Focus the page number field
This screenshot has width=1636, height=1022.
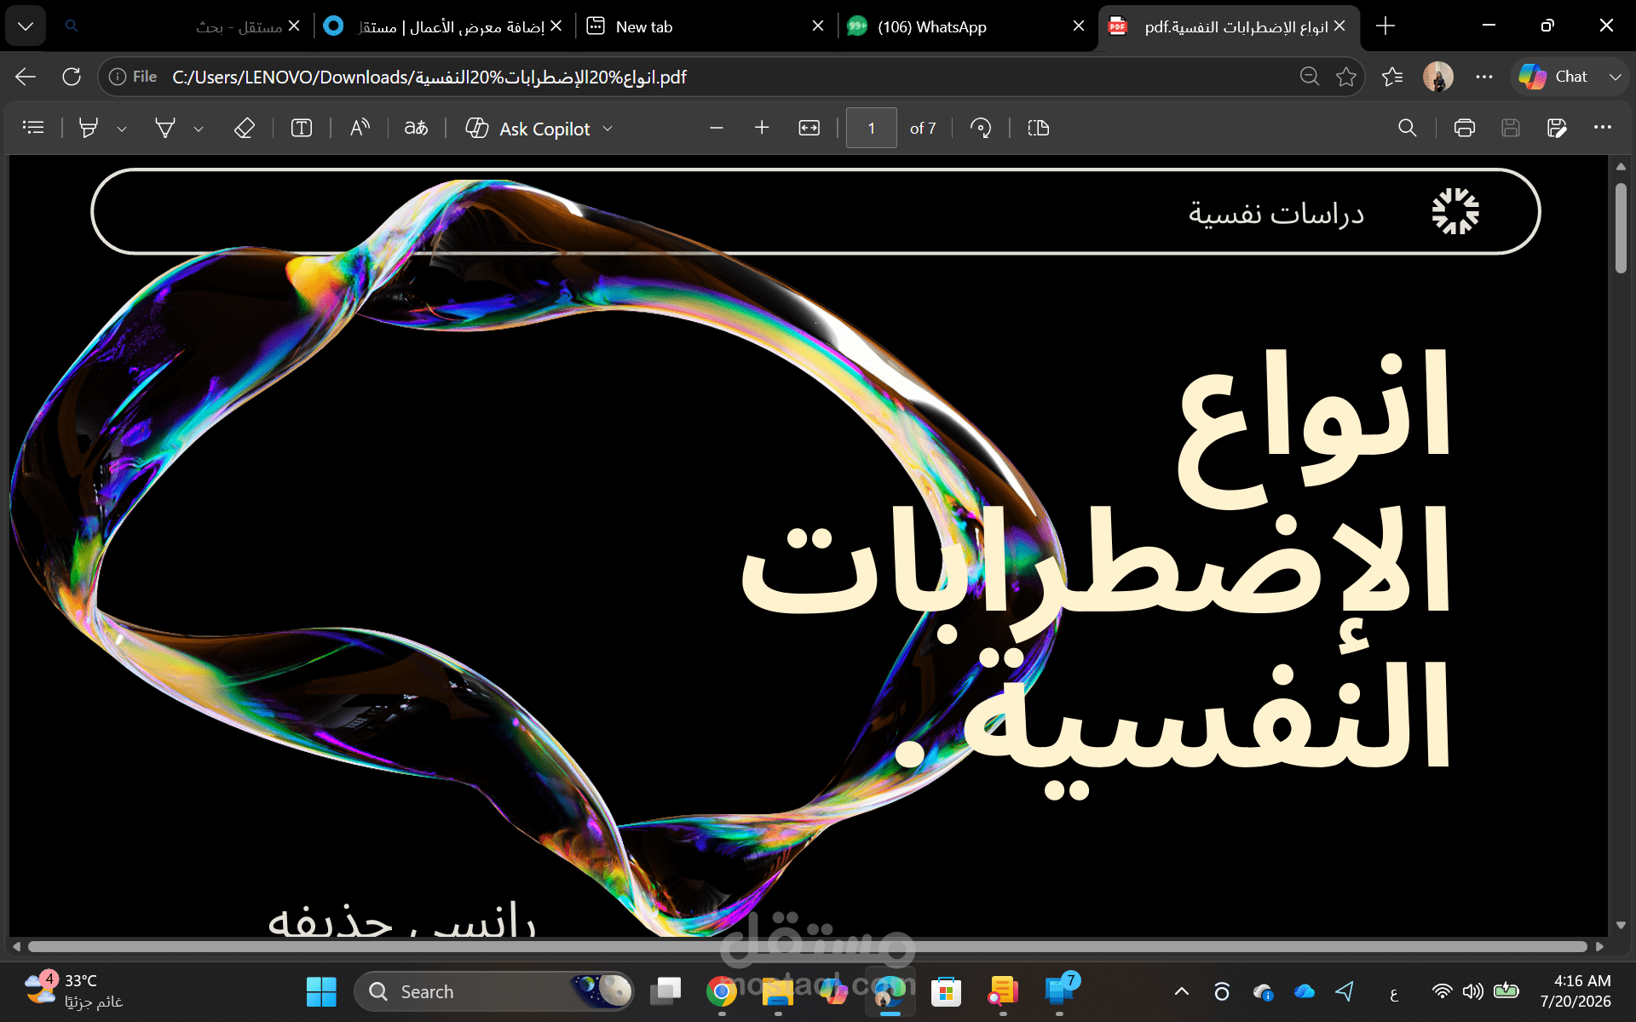point(871,128)
